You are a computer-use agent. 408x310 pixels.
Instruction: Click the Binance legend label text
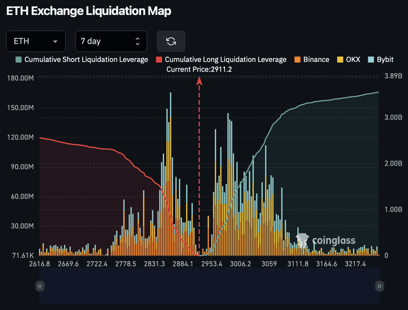316,60
